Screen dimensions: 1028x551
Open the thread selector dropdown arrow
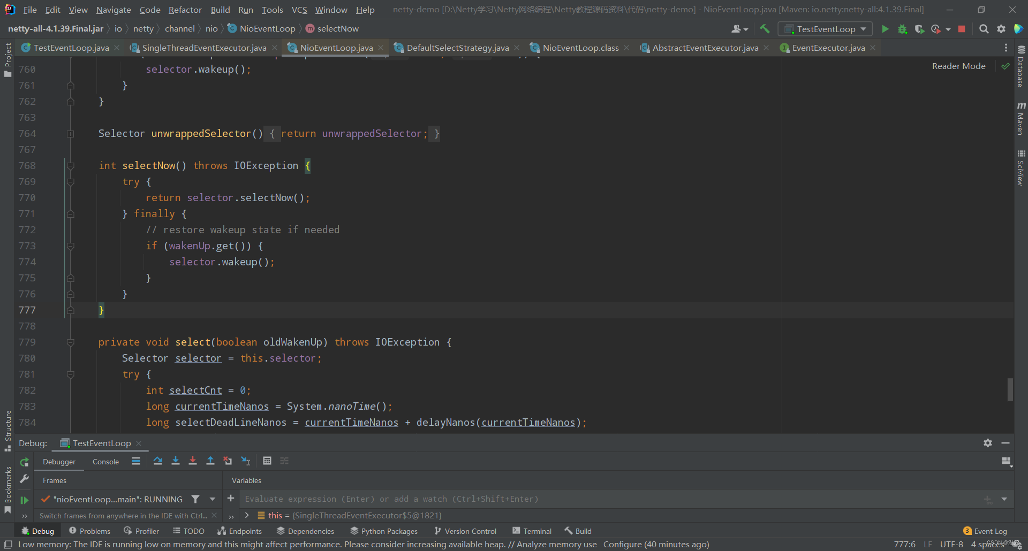213,499
